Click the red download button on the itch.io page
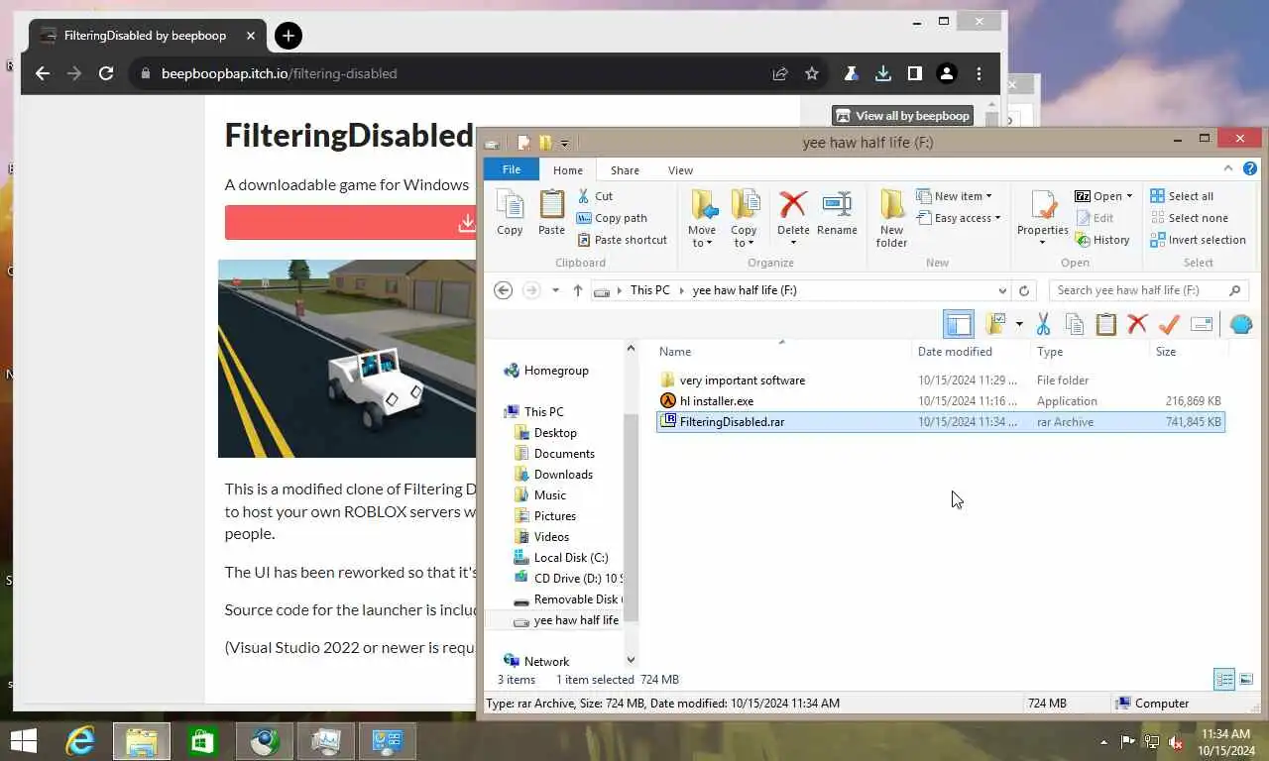Screen dimensions: 1269x761 350,223
